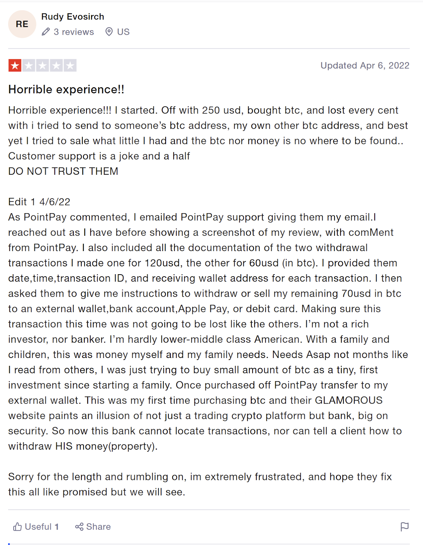Click the second gray star
The width and height of the screenshot is (423, 545).
pos(29,65)
